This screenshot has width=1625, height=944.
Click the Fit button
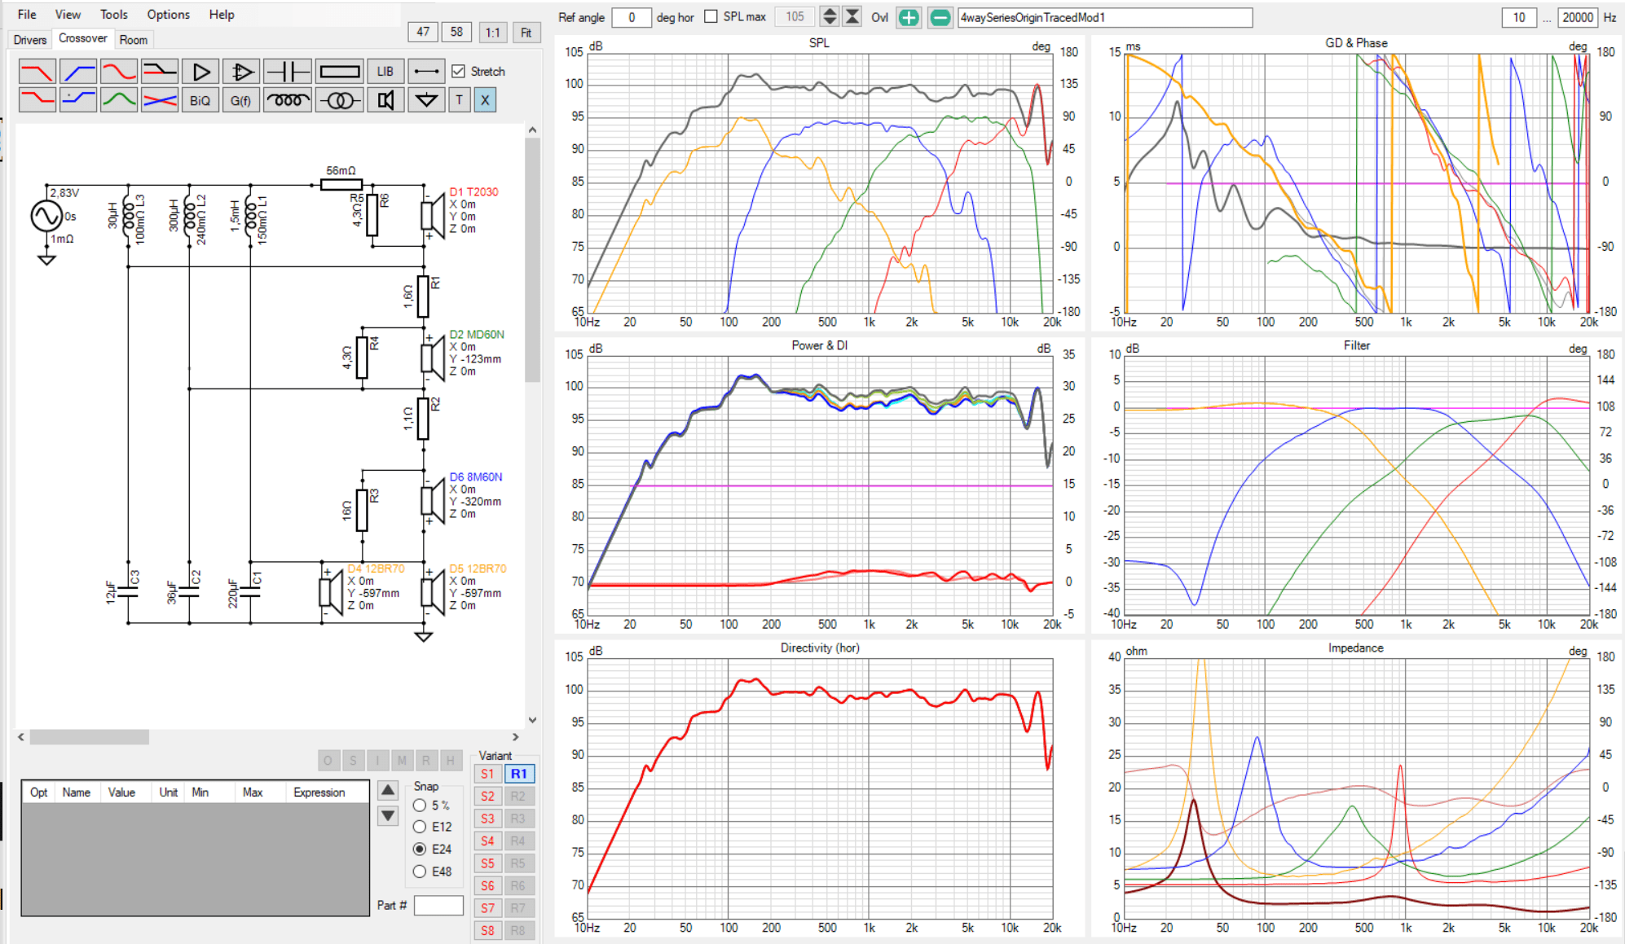click(526, 32)
